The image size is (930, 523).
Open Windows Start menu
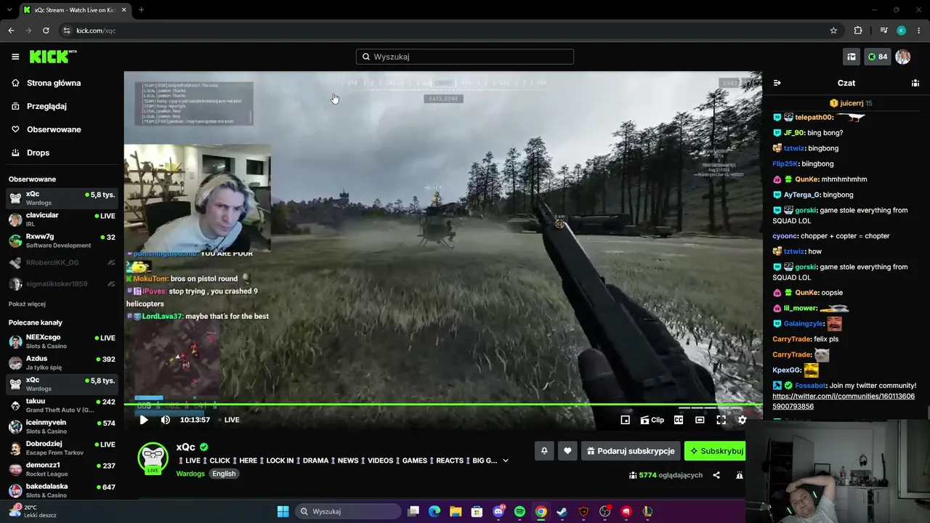point(283,511)
